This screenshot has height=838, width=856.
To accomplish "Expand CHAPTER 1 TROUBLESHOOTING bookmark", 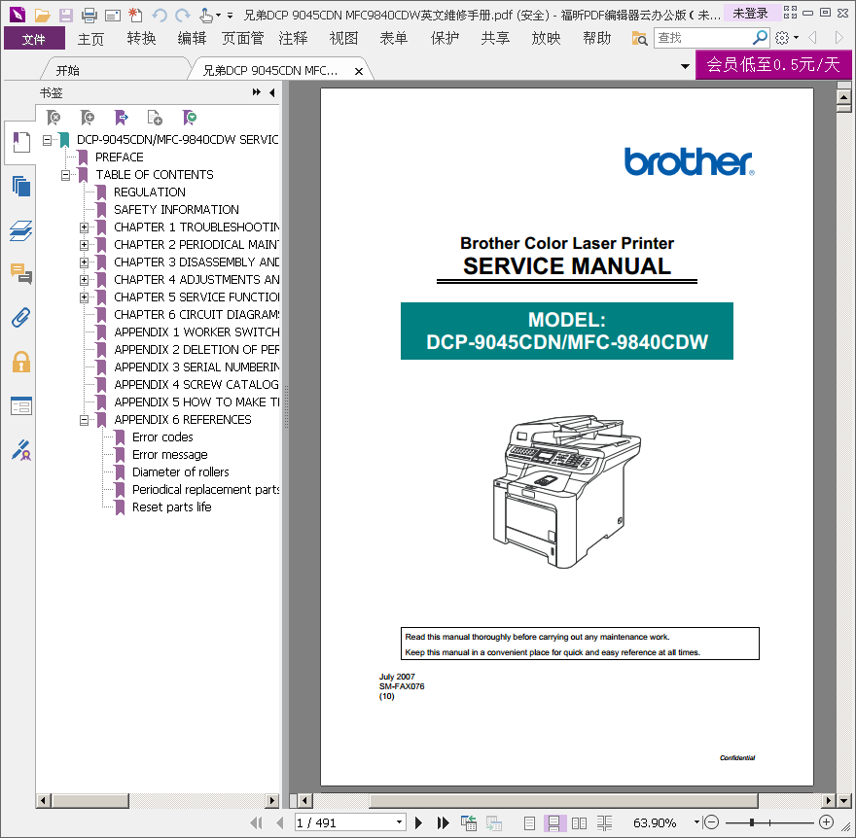I will coord(84,227).
